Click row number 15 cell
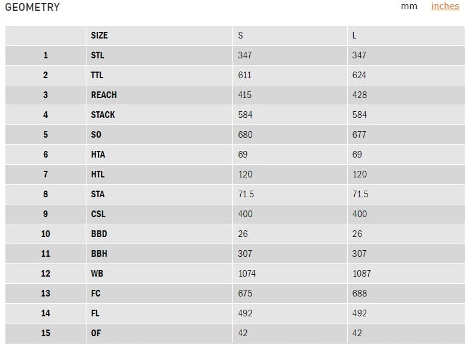The image size is (466, 344). click(x=46, y=333)
